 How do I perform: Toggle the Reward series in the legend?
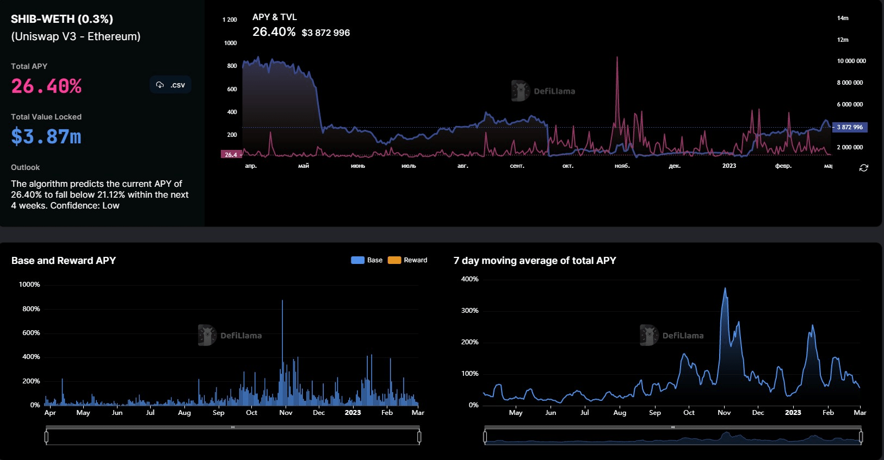tap(407, 260)
